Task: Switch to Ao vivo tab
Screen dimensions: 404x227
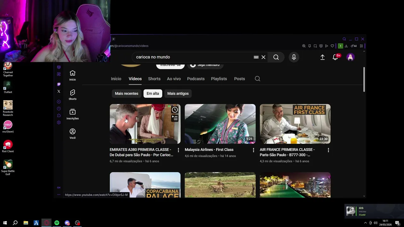Action: click(x=174, y=79)
